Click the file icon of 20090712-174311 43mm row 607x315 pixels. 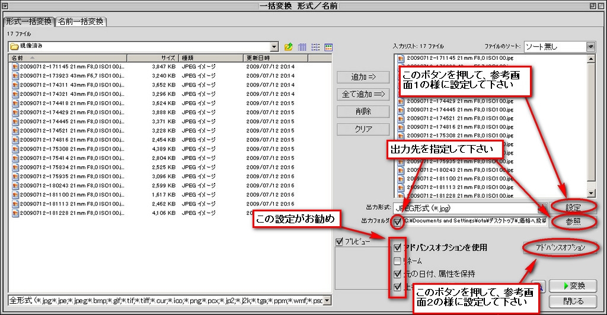tap(15, 85)
